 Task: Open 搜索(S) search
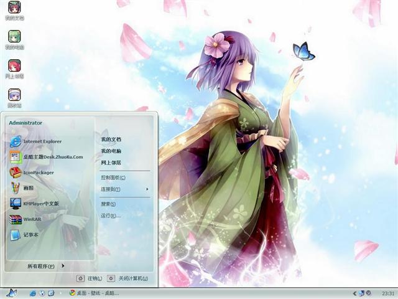(108, 204)
